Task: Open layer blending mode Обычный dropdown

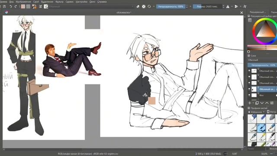Action: 262,60
